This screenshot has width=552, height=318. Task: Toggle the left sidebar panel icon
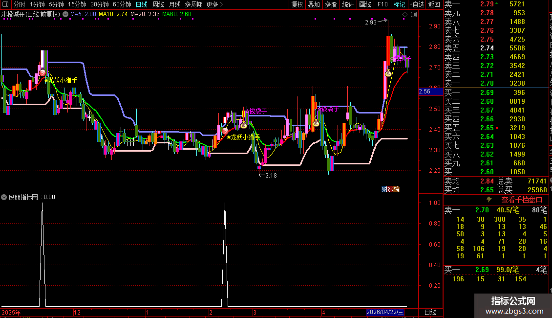5,4
